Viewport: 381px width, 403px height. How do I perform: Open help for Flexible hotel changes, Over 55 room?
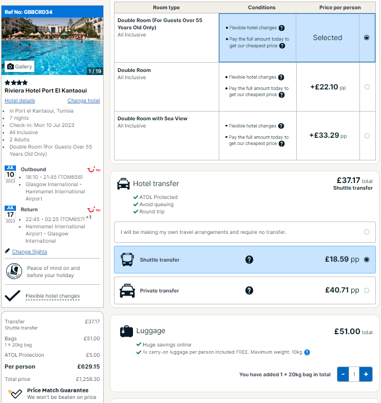[281, 28]
